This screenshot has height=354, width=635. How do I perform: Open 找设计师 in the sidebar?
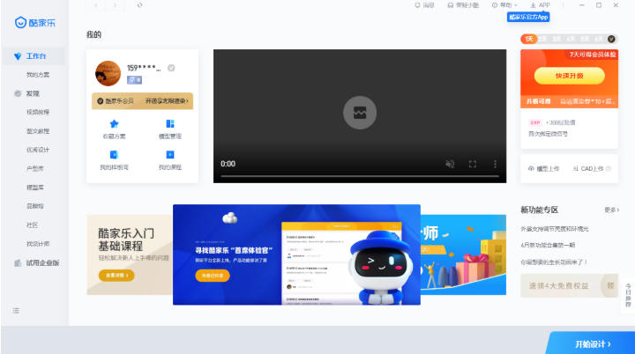point(38,244)
